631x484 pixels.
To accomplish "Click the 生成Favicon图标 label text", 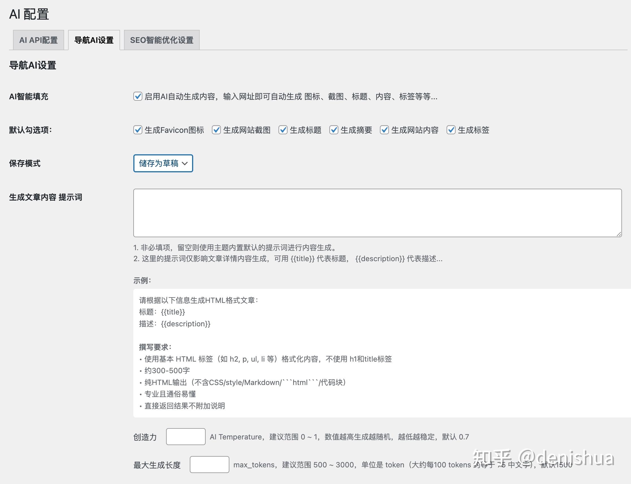I will (x=174, y=130).
